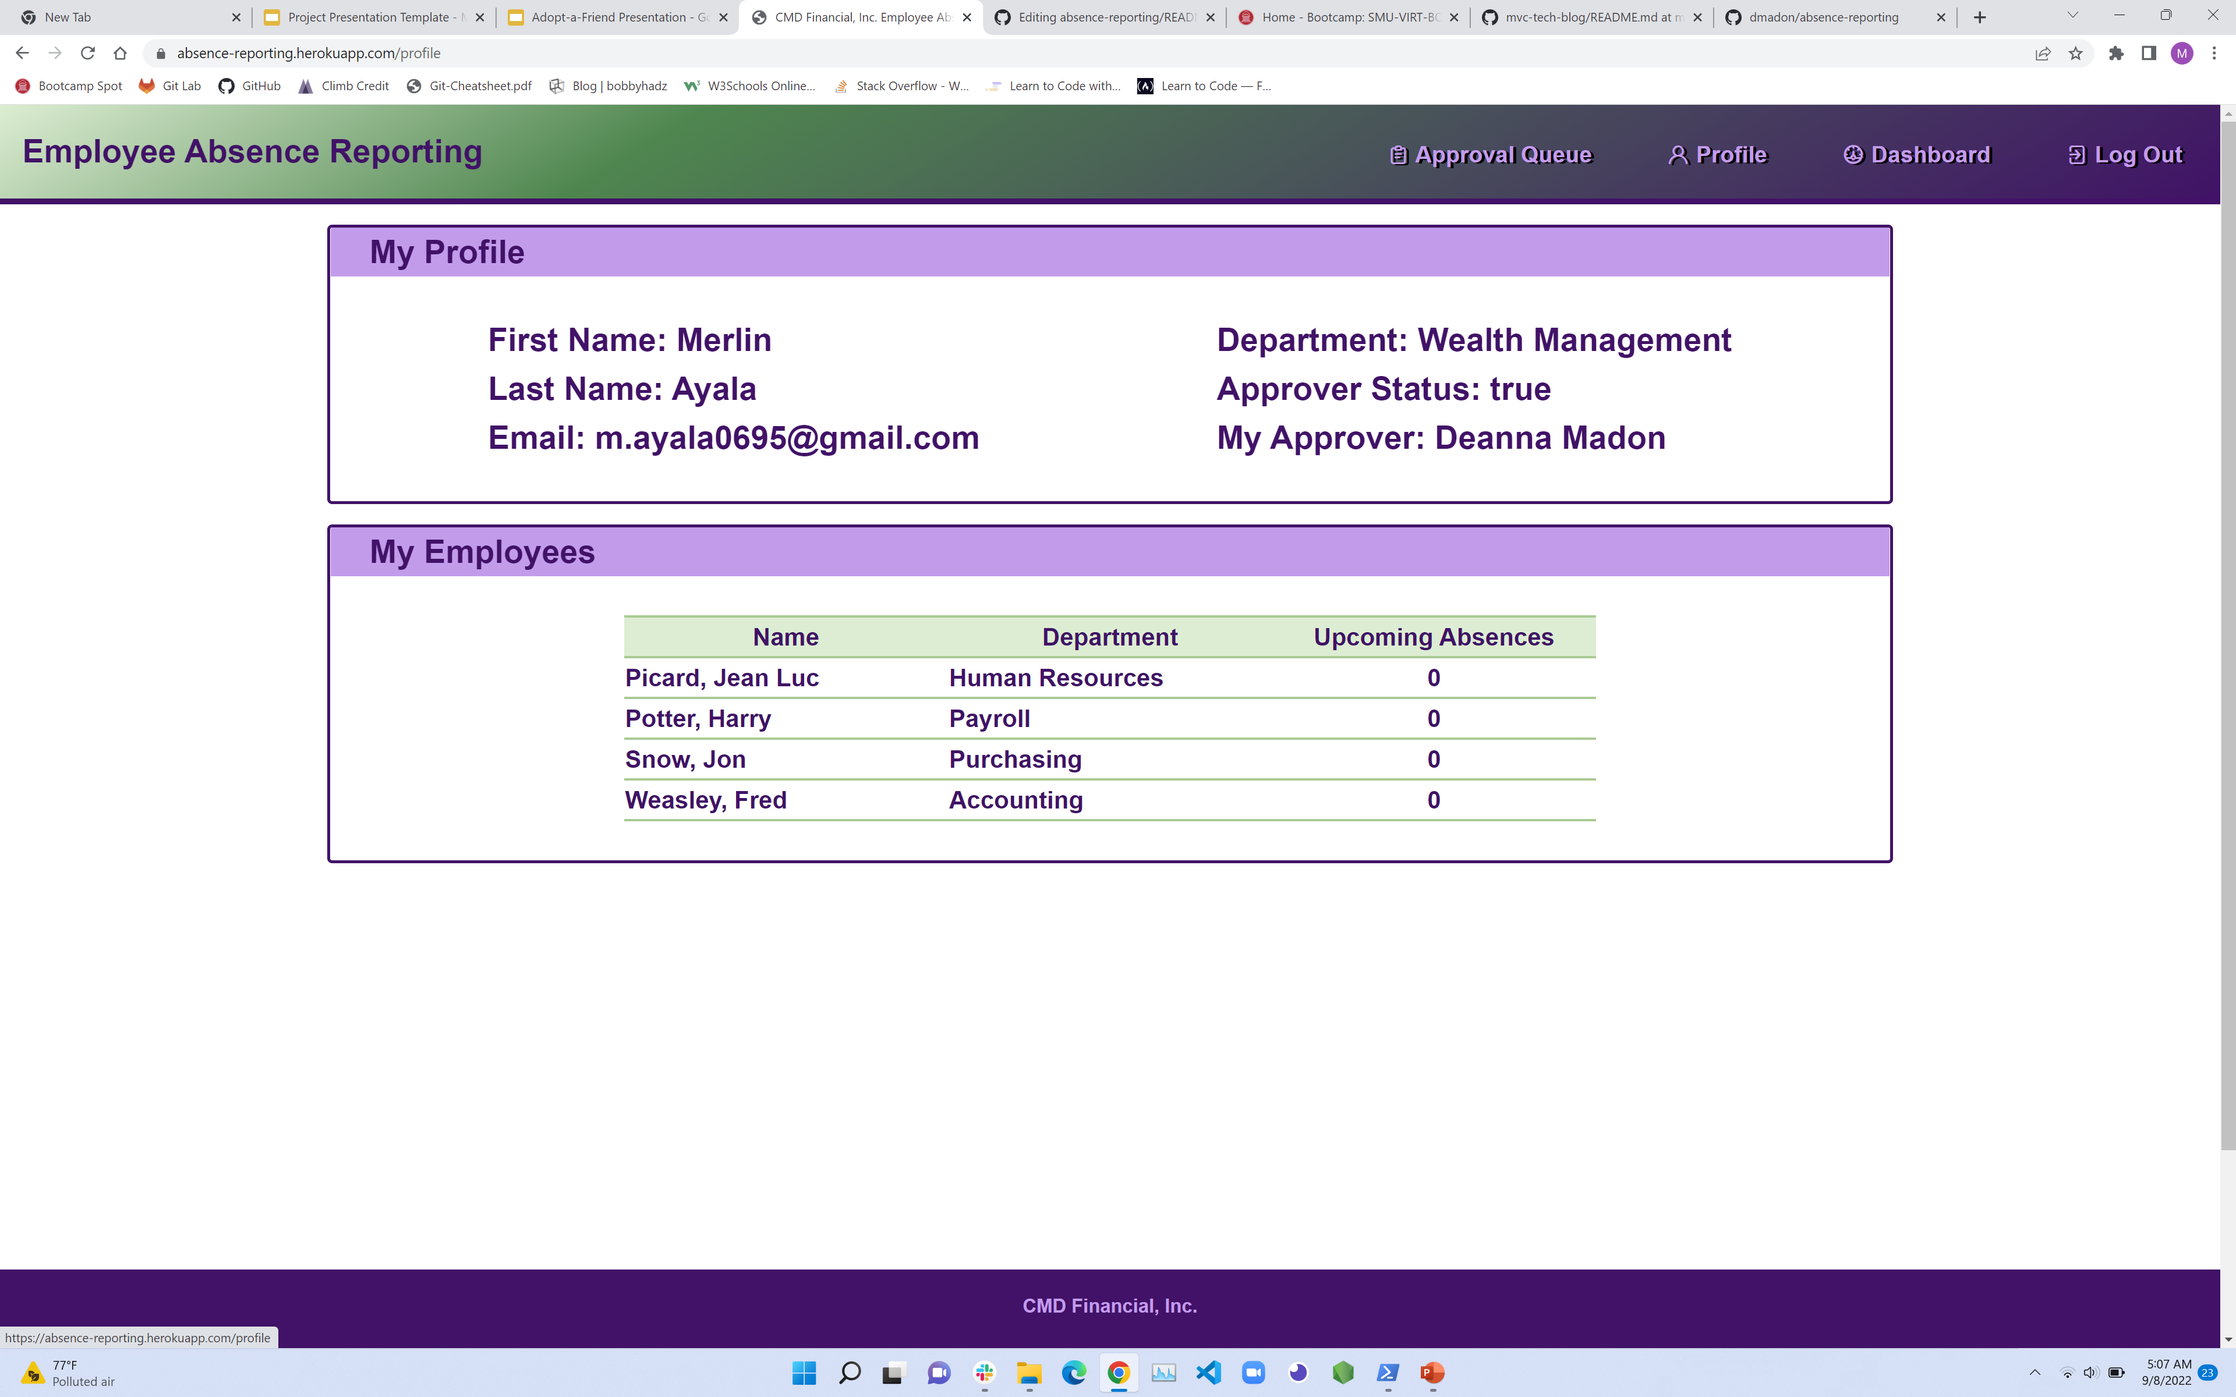Click the browser back arrow
The height and width of the screenshot is (1397, 2236).
[22, 54]
